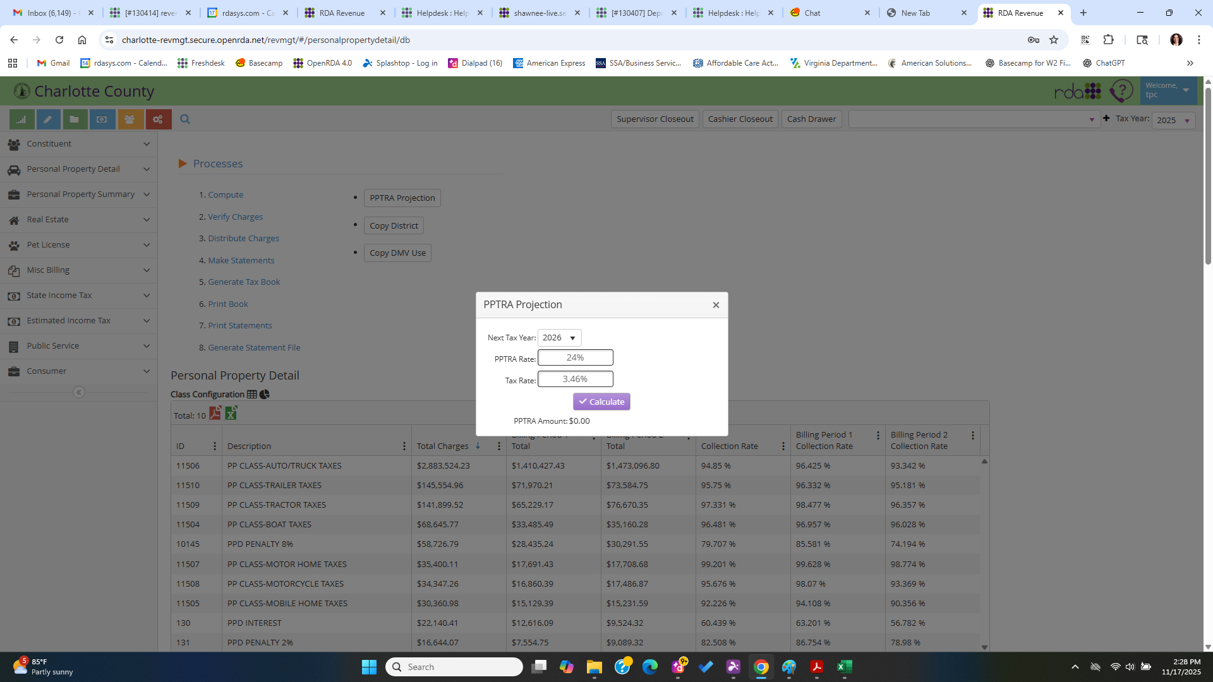Export table using the Excel icon
The image size is (1213, 682).
point(231,414)
